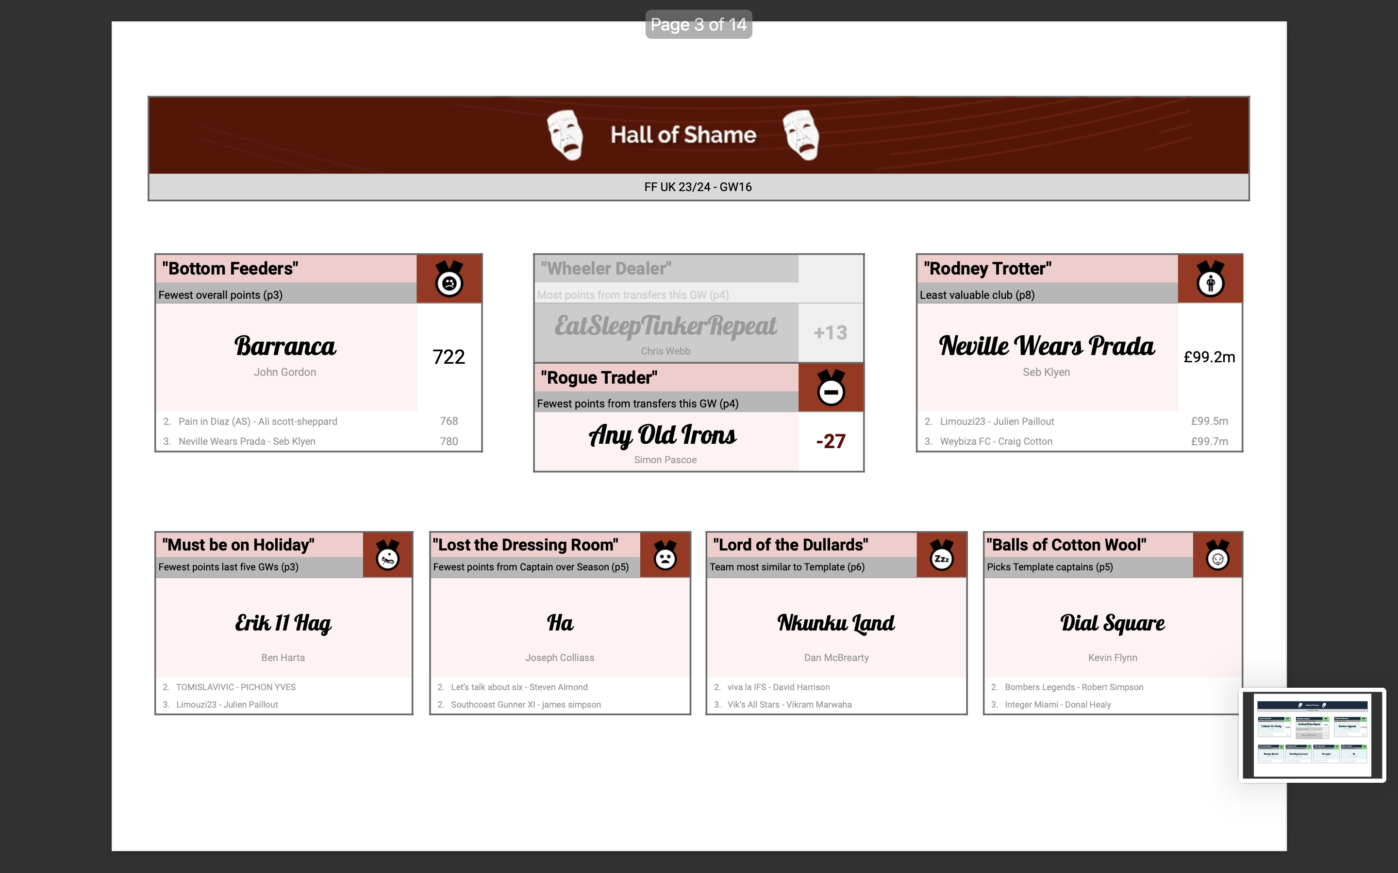Viewport: 1398px width, 873px height.
Task: Click the Neville Wears Prada club name
Action: point(1046,346)
